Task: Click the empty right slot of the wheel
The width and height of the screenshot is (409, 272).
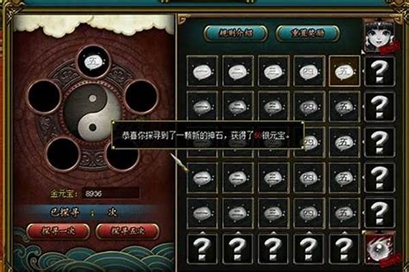Action: pos(141,97)
